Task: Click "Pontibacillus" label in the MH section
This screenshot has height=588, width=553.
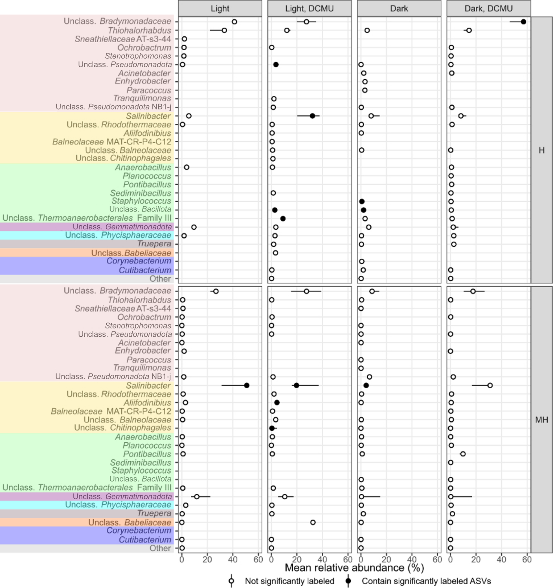Action: point(147,454)
